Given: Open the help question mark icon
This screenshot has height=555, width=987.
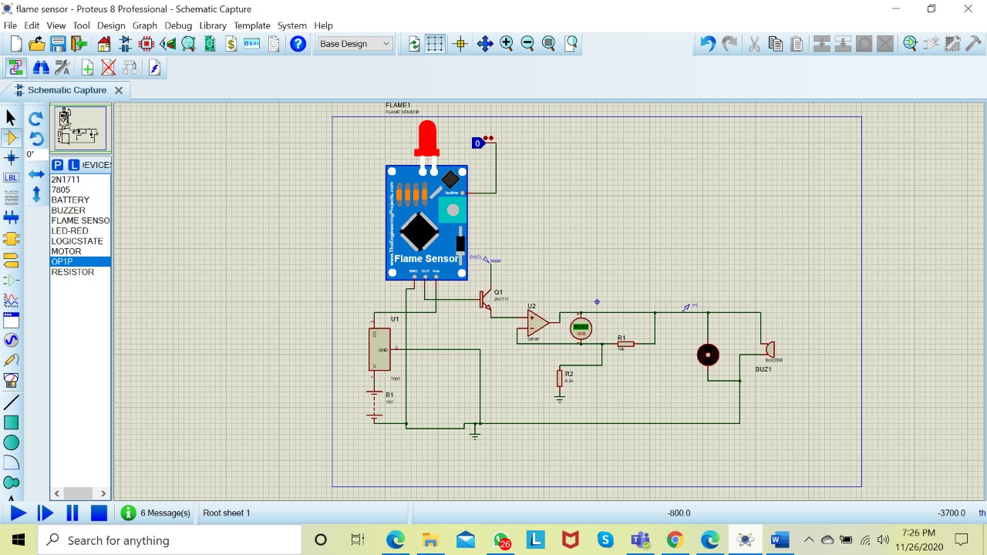Looking at the screenshot, I should tap(298, 44).
